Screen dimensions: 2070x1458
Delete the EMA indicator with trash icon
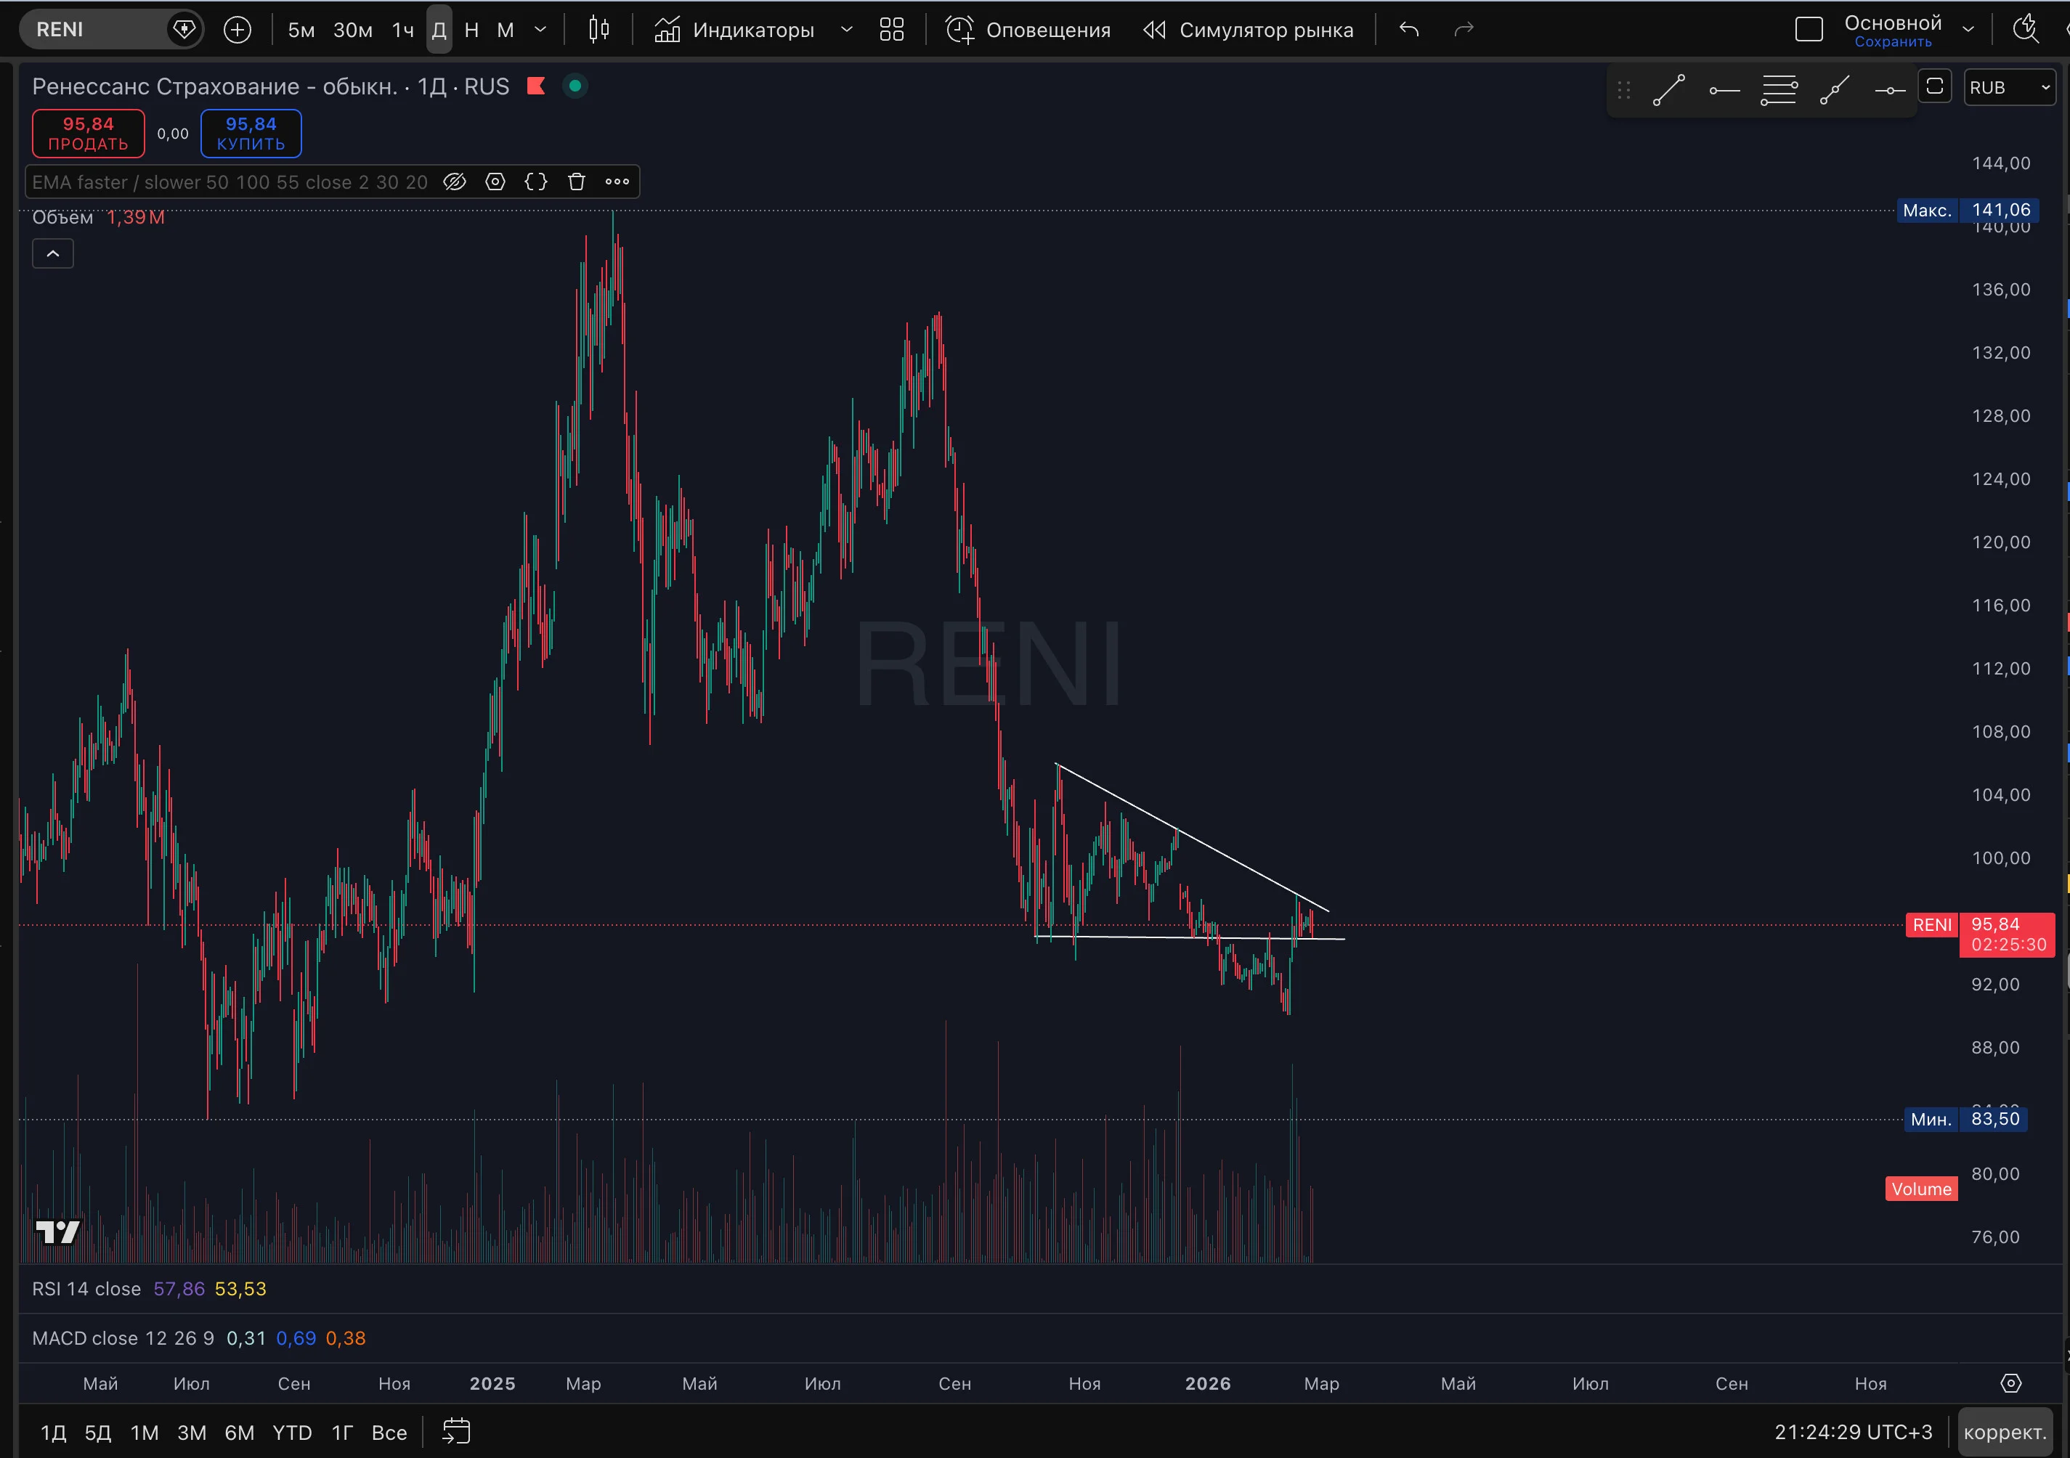coord(577,182)
